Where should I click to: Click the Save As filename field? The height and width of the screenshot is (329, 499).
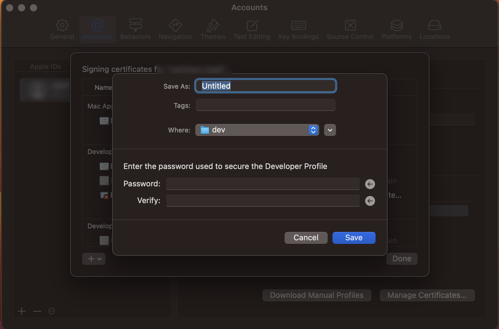[266, 86]
